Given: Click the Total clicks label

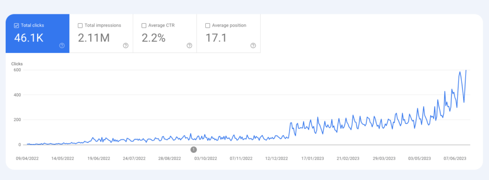Looking at the screenshot, I should point(32,26).
